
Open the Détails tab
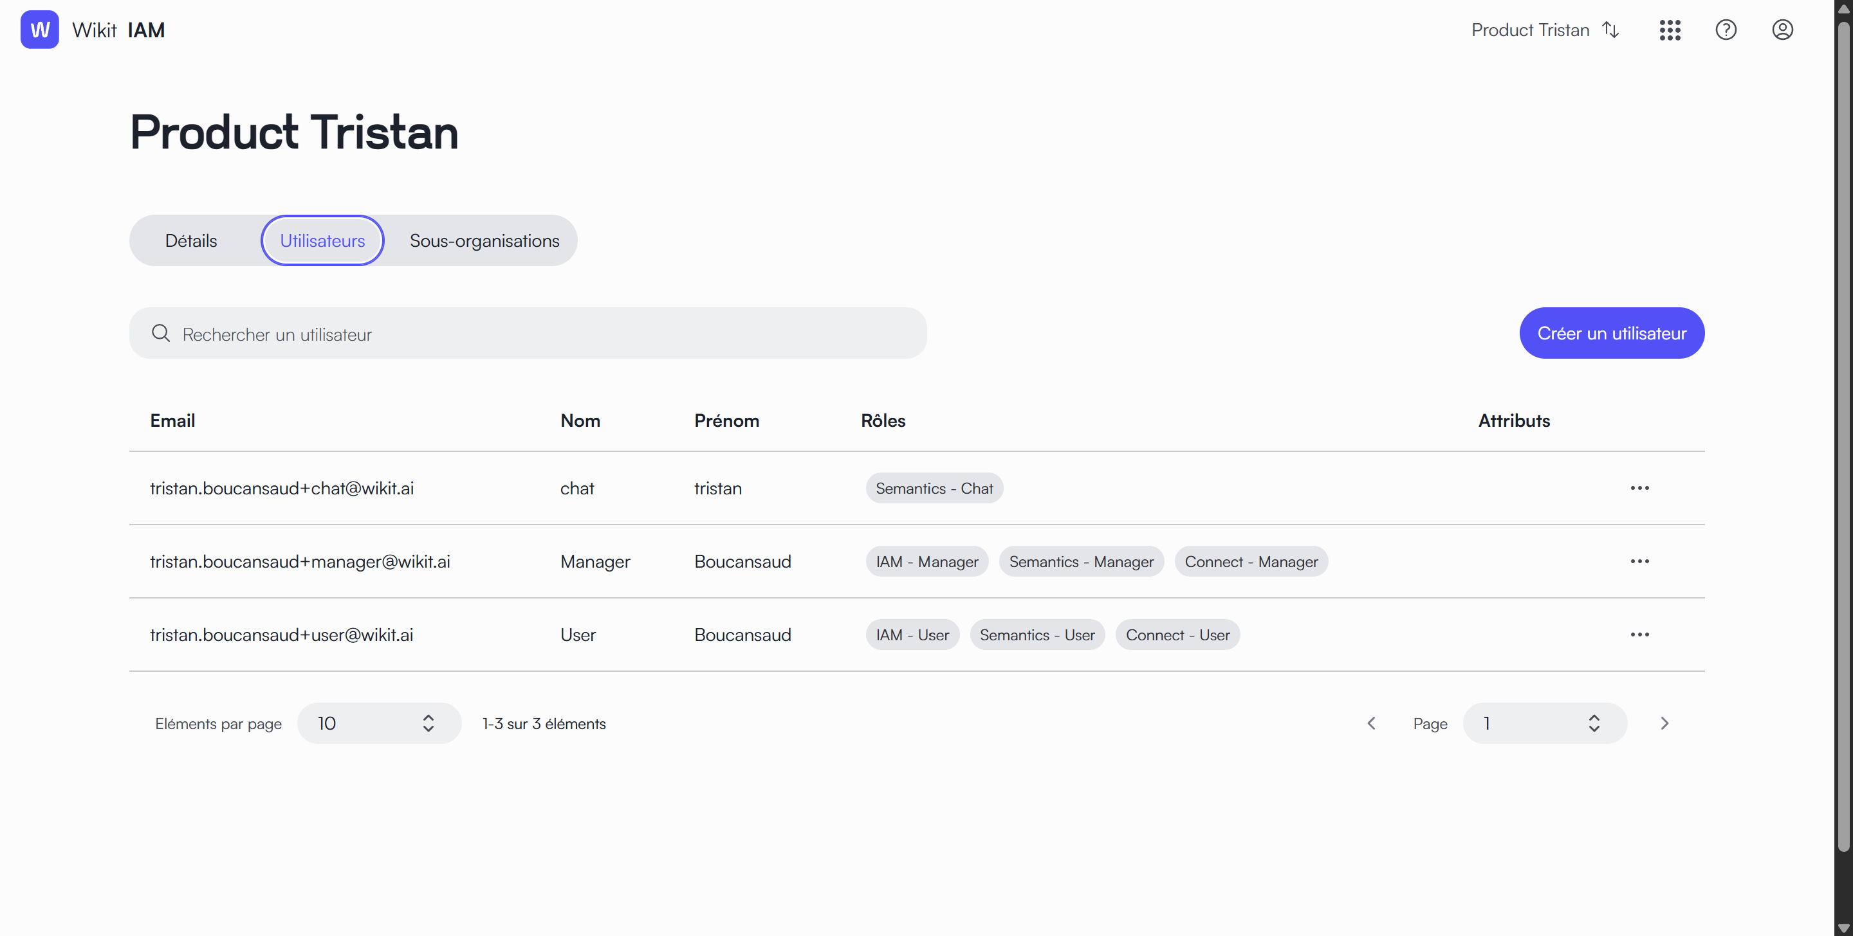[x=191, y=240]
